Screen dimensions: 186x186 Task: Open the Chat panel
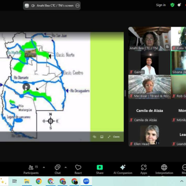pos(58,170)
